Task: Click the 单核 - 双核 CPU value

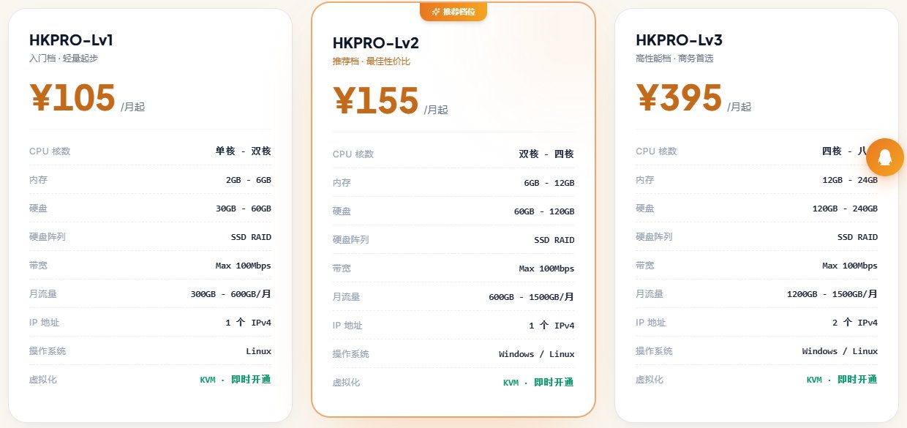Action: point(243,151)
